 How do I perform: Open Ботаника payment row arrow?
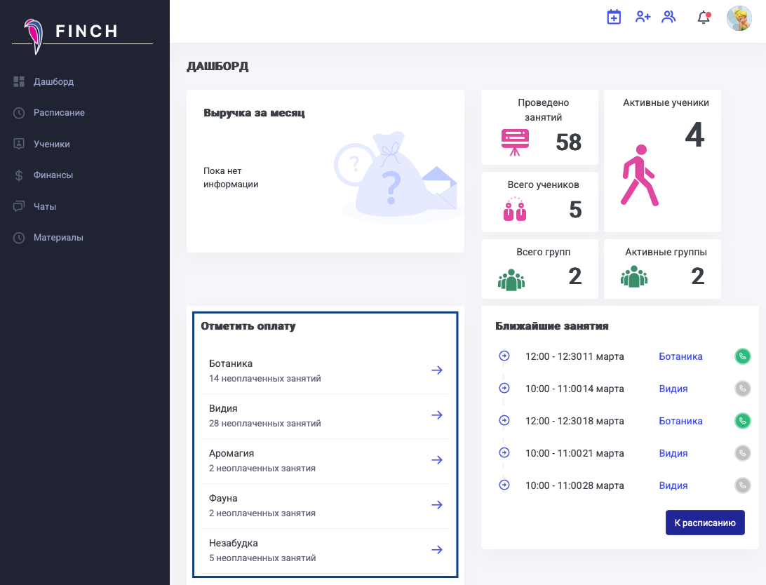437,370
